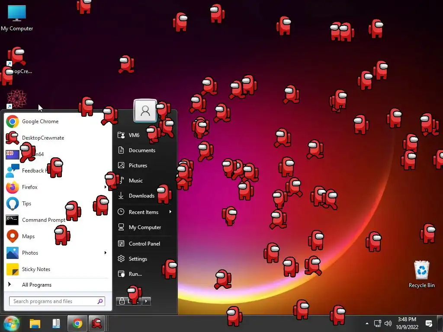Select the Recycle Bin desktop icon

tap(421, 275)
